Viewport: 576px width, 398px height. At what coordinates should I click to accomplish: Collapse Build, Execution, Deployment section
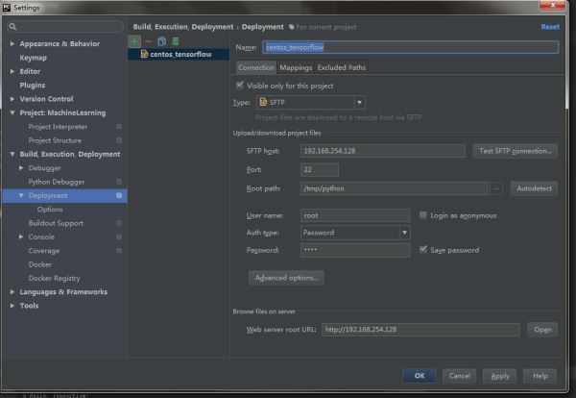pyautogui.click(x=12, y=154)
